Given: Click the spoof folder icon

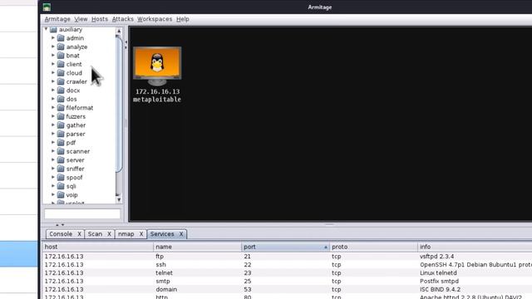Looking at the screenshot, I should coord(61,177).
